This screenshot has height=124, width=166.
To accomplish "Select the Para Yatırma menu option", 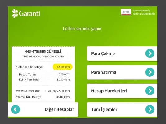I will [122, 72].
